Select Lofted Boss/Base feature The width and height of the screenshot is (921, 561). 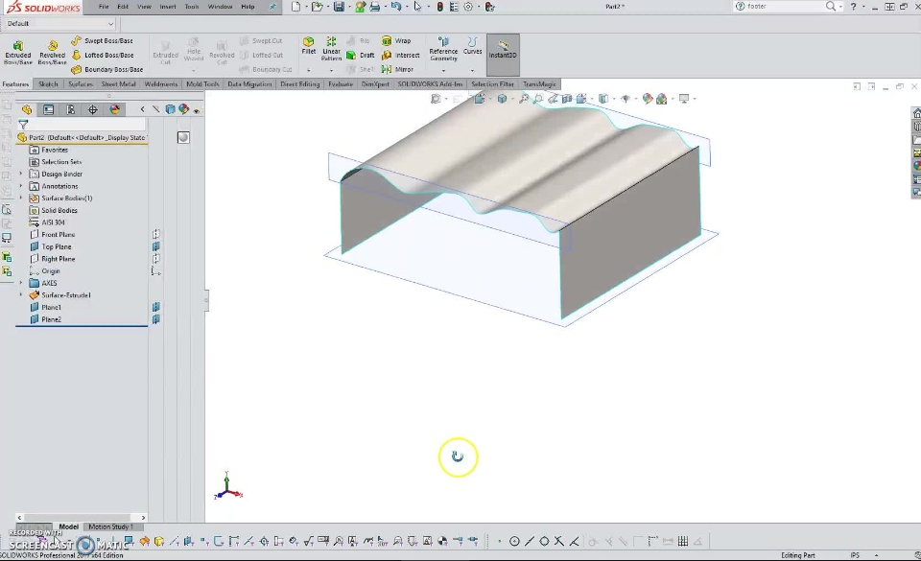(103, 56)
